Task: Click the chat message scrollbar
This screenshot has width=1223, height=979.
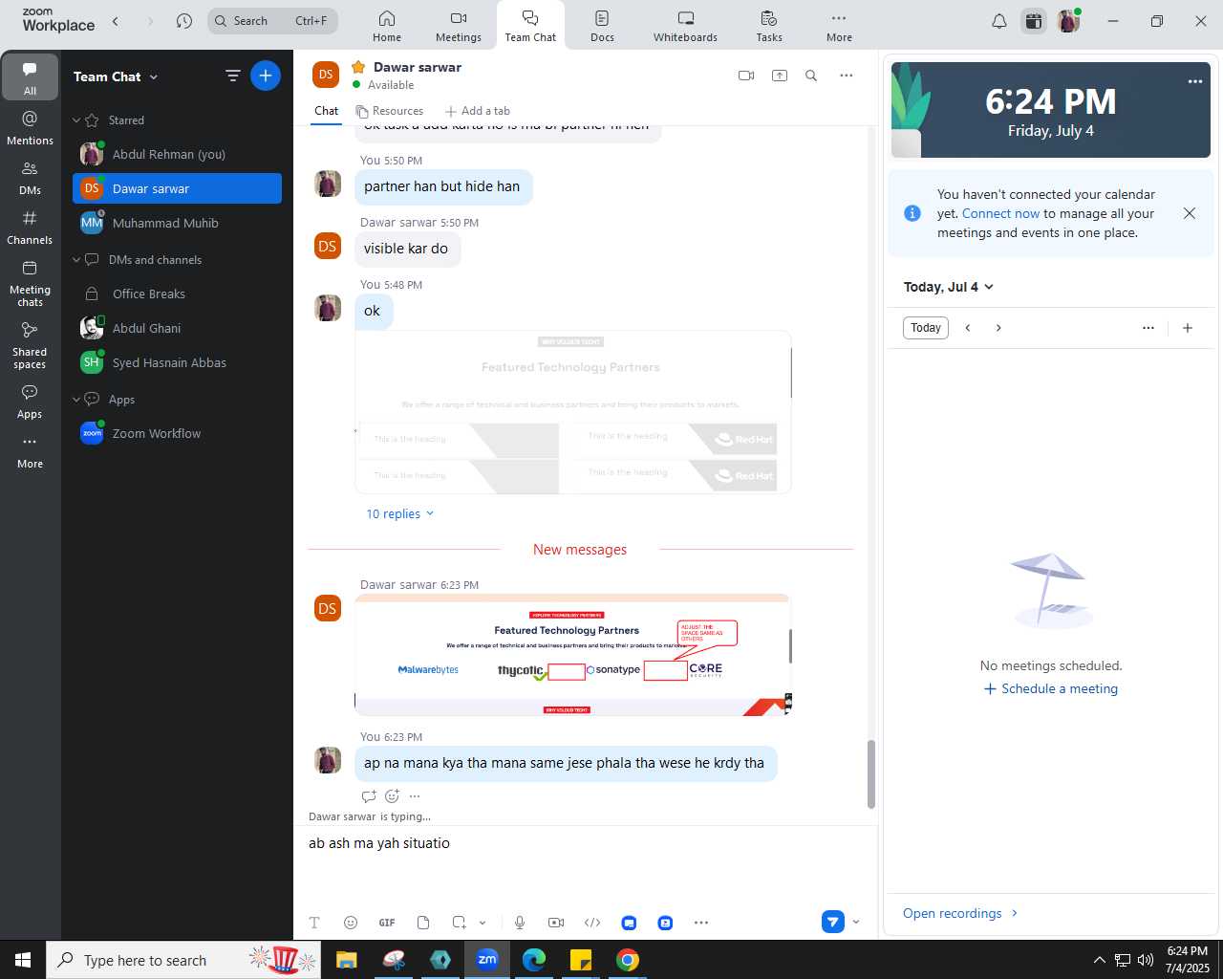Action: click(870, 774)
